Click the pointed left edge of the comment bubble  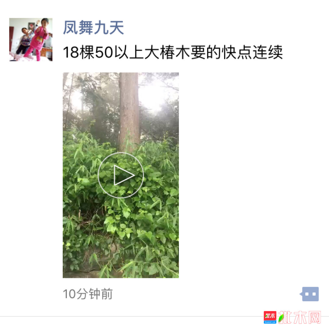click(x=301, y=294)
